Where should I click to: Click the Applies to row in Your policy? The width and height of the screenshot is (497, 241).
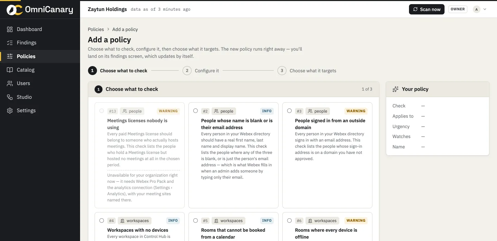(437, 116)
